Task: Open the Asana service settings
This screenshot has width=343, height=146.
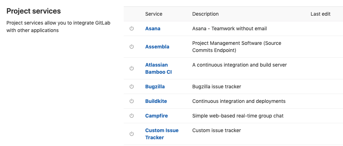Action: click(x=153, y=28)
